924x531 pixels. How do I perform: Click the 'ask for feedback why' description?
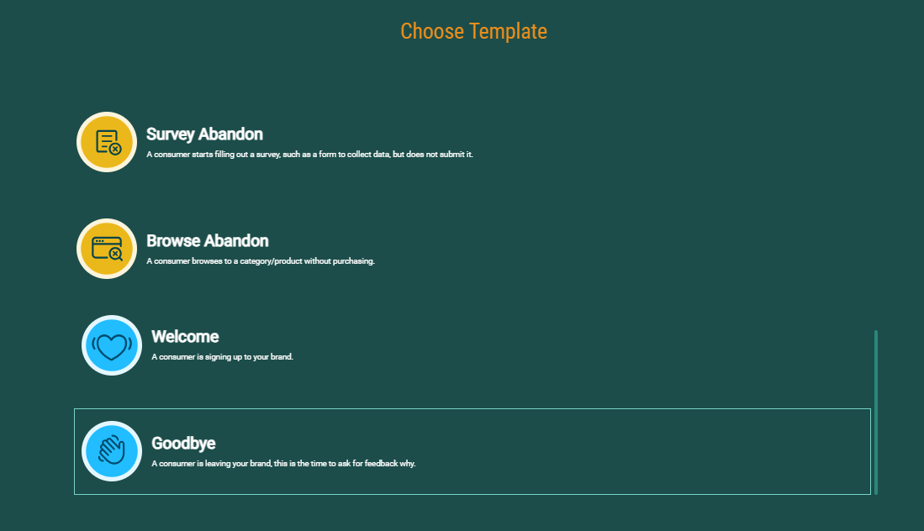pos(283,464)
